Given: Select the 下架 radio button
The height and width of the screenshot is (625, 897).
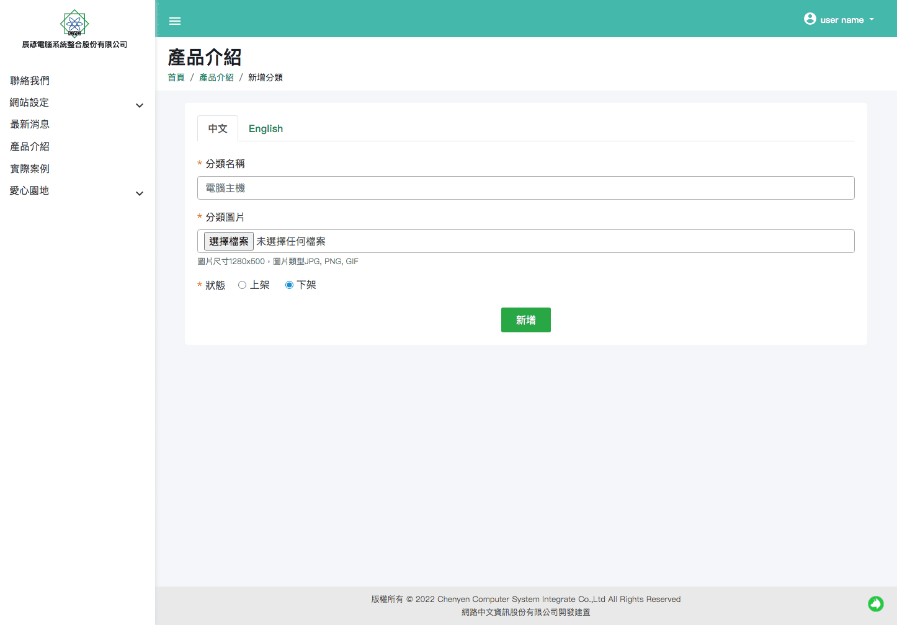Looking at the screenshot, I should (x=289, y=285).
